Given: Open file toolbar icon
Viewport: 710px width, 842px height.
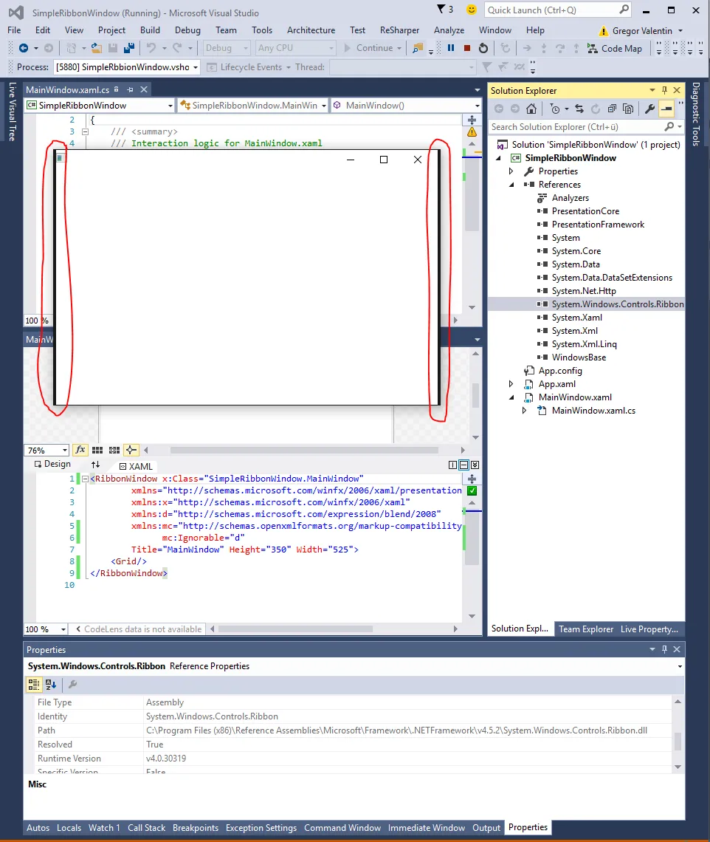Looking at the screenshot, I should pos(96,48).
